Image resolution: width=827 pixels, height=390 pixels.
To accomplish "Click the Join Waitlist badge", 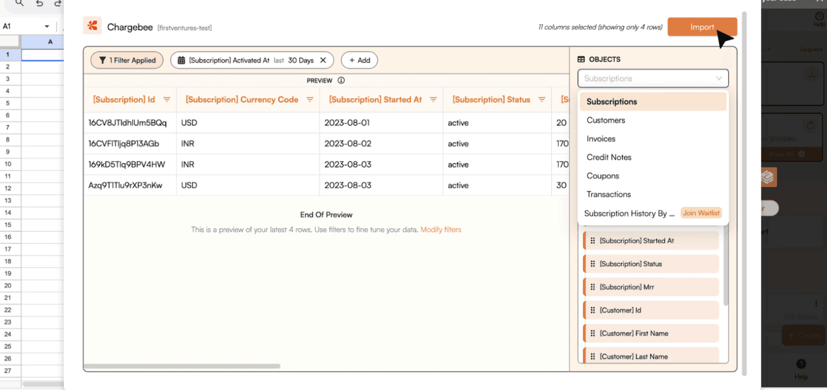I will click(x=701, y=213).
